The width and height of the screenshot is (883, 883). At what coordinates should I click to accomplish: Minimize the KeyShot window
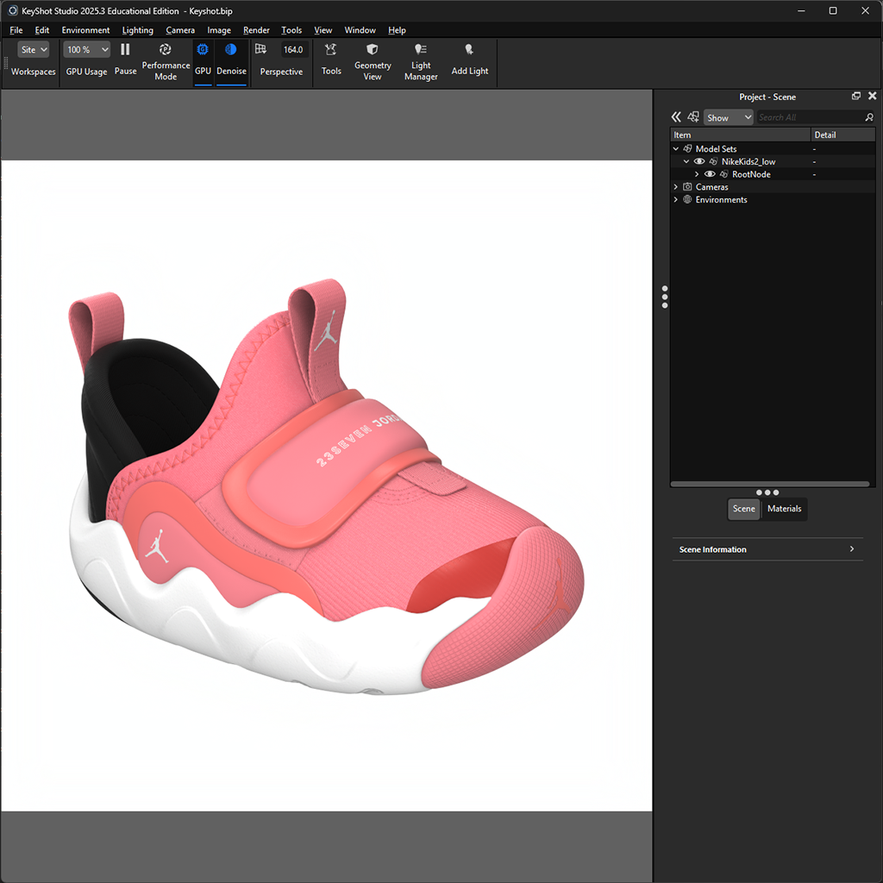(801, 10)
